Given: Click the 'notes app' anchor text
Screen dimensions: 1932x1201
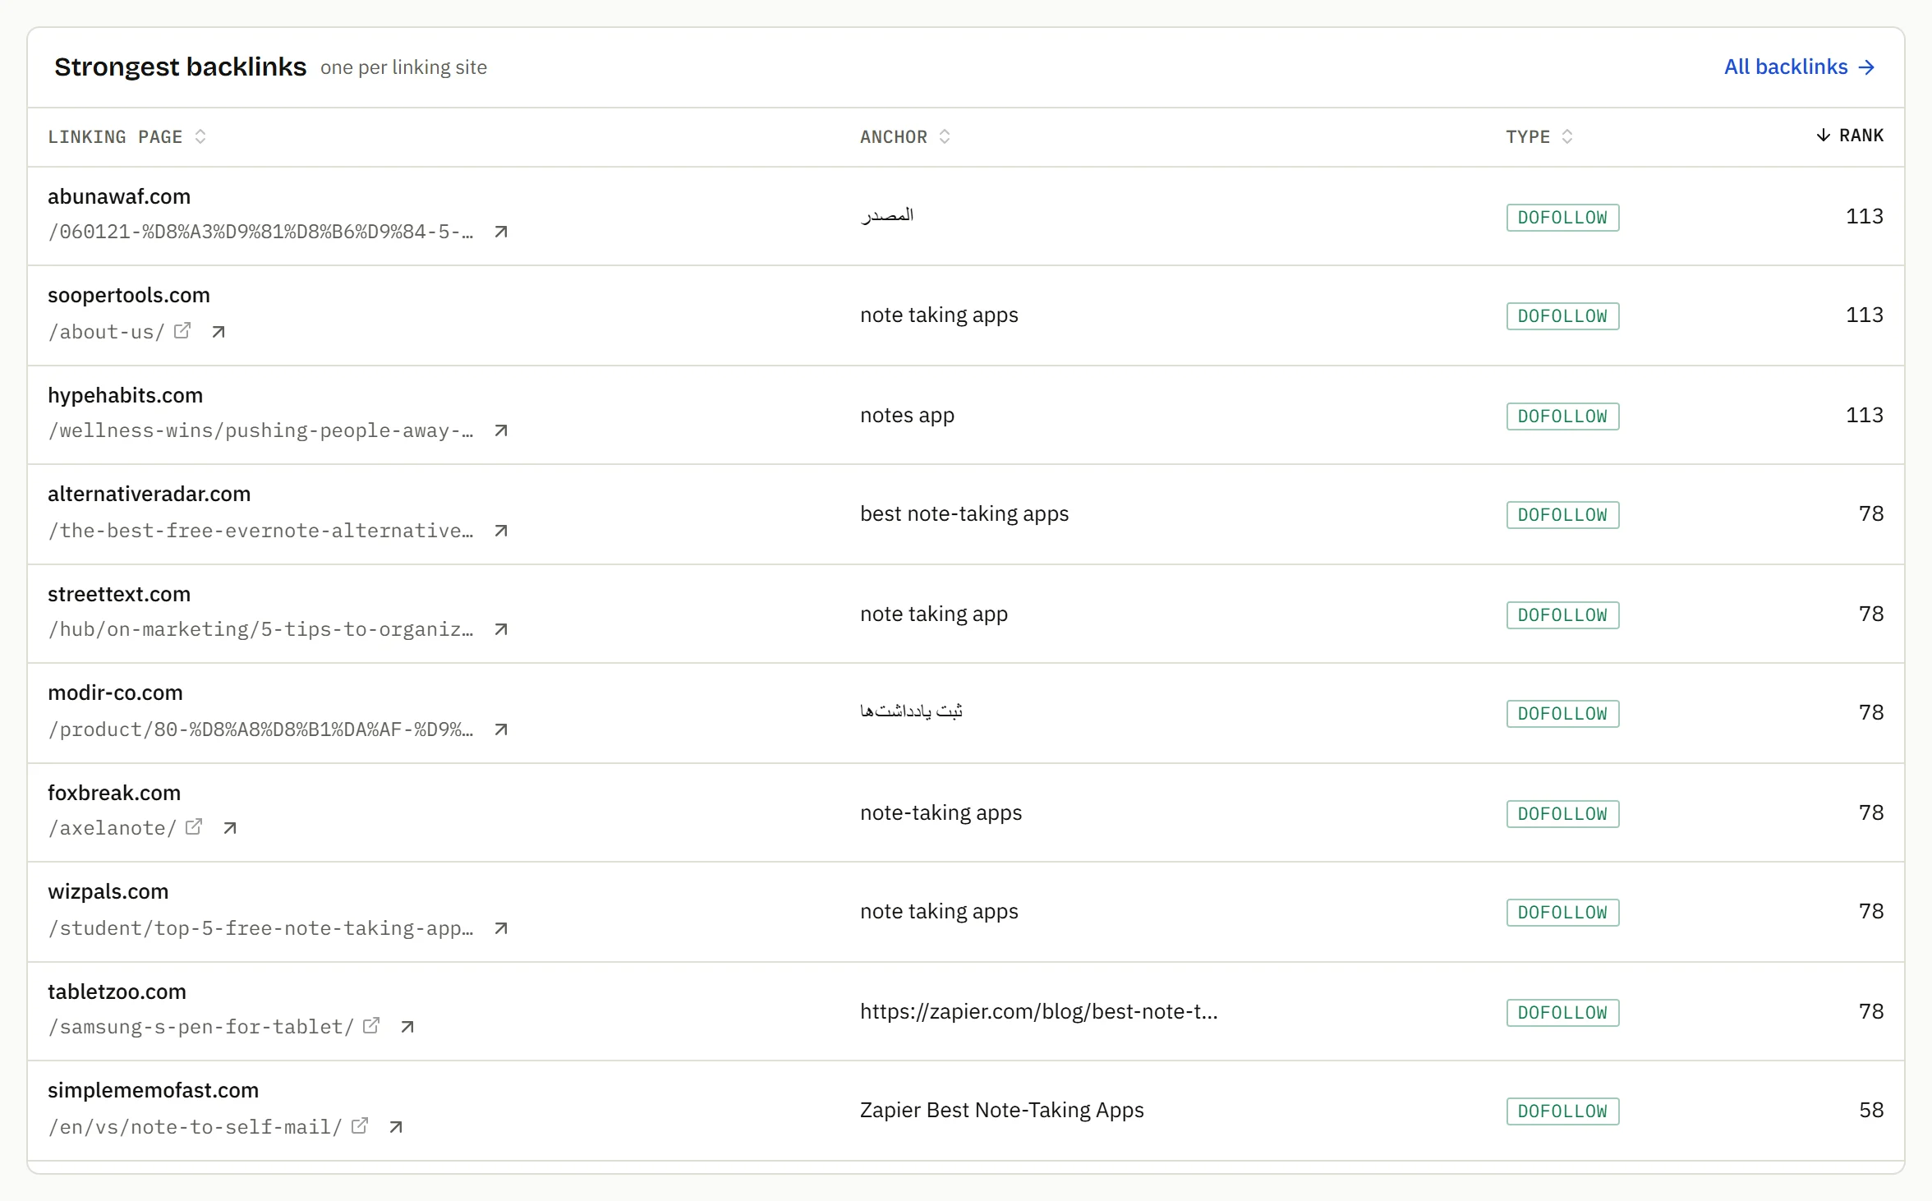Looking at the screenshot, I should (907, 415).
